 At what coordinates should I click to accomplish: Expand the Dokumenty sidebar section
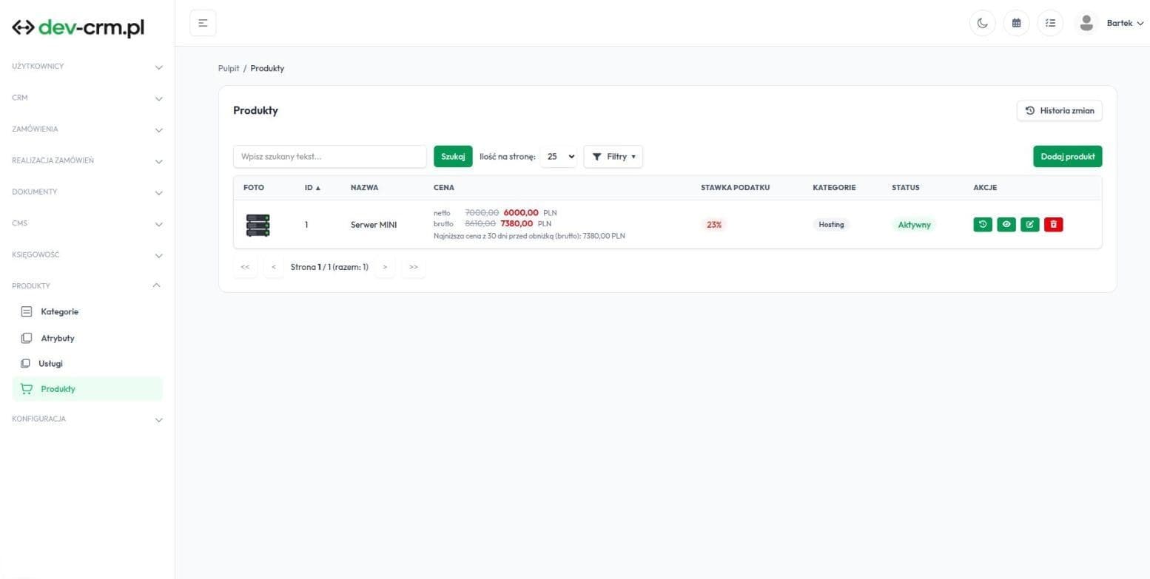click(x=87, y=192)
